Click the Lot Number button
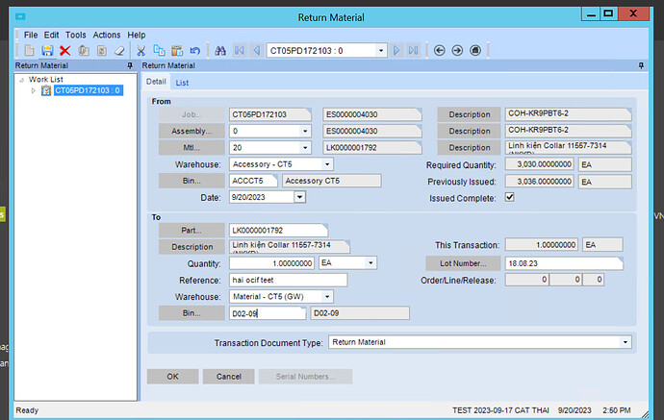 click(464, 262)
